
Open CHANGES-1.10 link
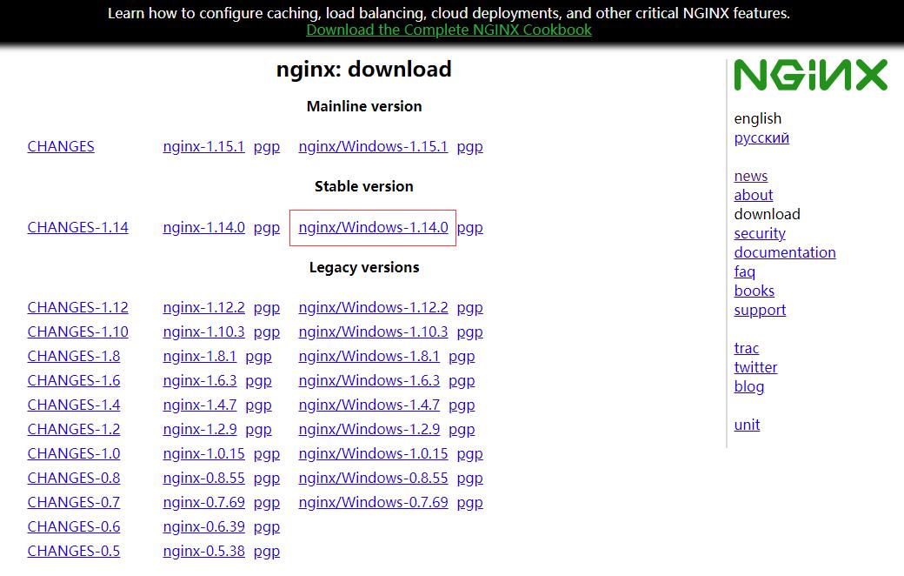pyautogui.click(x=78, y=332)
